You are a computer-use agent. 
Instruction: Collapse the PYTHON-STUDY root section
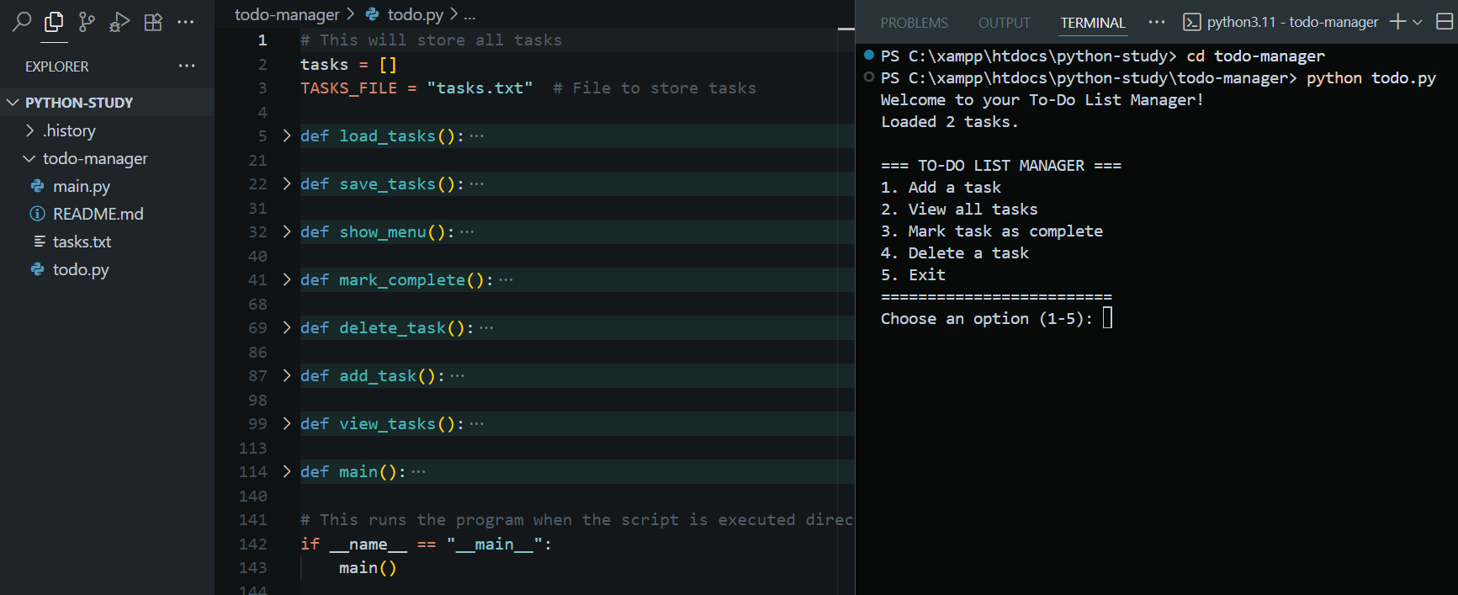click(x=79, y=102)
